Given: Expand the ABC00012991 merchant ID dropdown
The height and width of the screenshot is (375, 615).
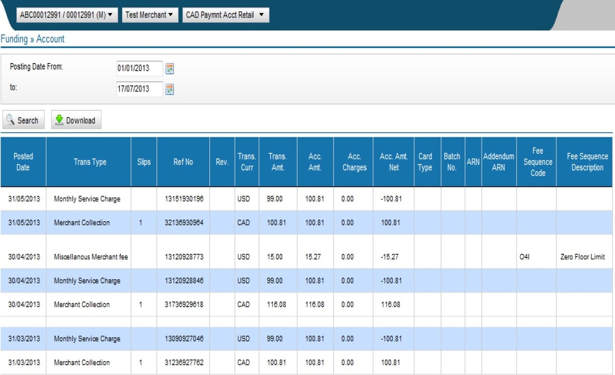Looking at the screenshot, I should [x=67, y=15].
